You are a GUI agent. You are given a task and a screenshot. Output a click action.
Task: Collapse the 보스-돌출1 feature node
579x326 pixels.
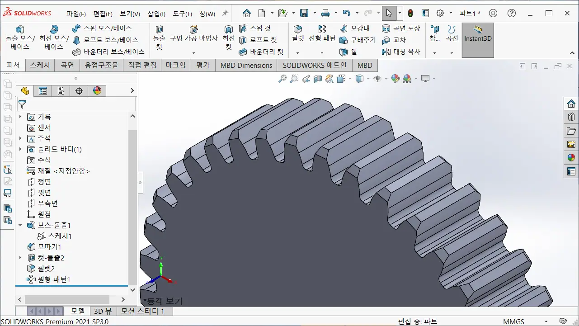point(20,225)
